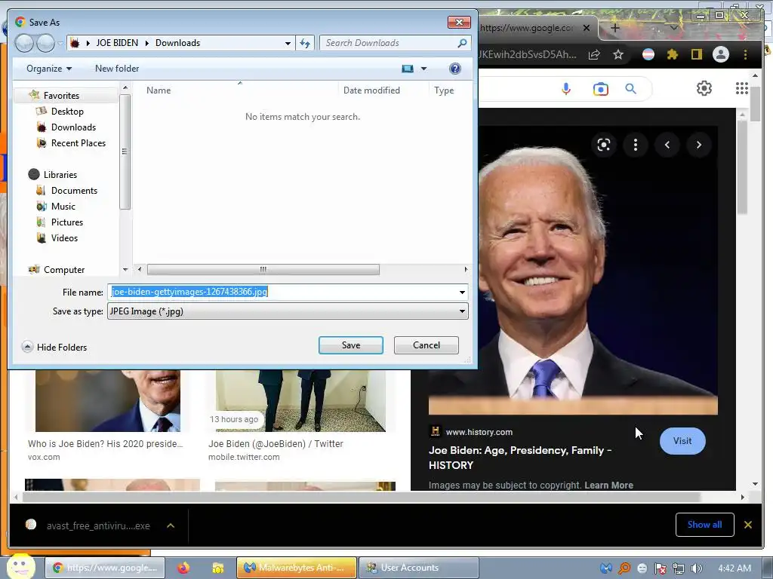Select Downloads in the navigation pane
This screenshot has height=579, width=773.
(73, 127)
